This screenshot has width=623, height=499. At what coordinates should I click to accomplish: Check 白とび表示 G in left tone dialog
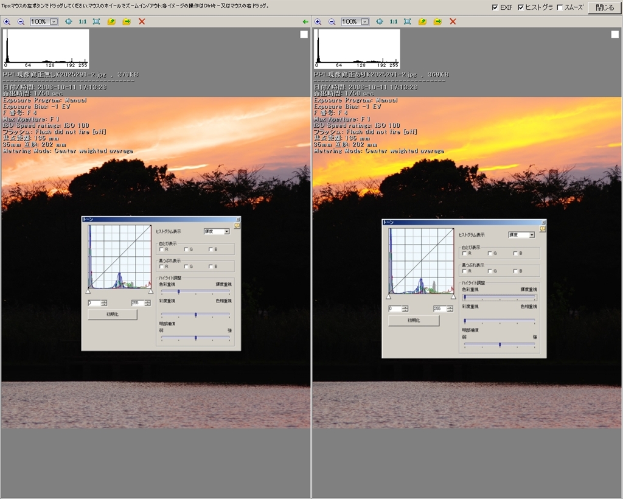coord(186,249)
